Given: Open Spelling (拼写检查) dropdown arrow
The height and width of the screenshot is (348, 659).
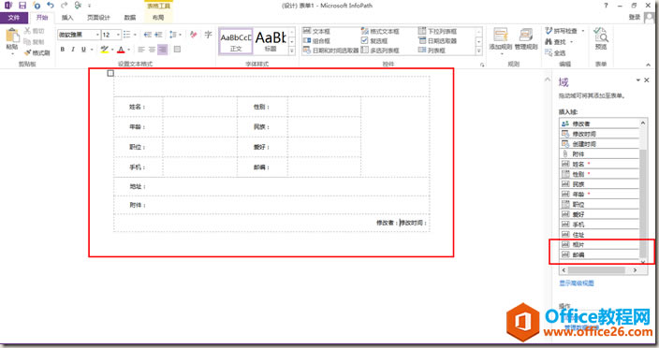Looking at the screenshot, I should point(582,31).
